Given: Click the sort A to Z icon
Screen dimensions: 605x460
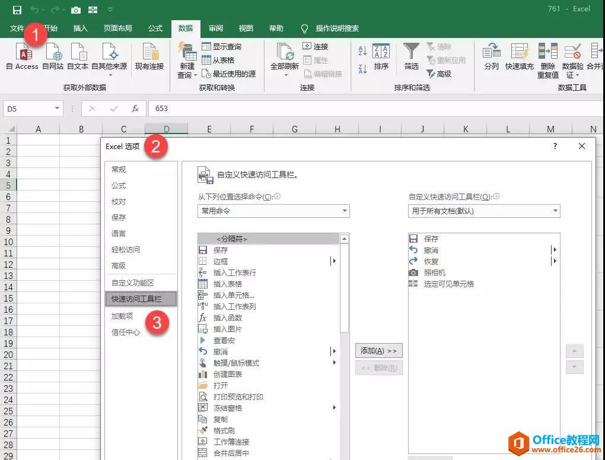Looking at the screenshot, I should pos(363,51).
